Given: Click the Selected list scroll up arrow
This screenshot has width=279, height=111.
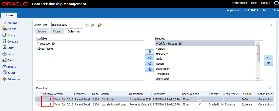Looking at the screenshot, I should coord(257,43).
